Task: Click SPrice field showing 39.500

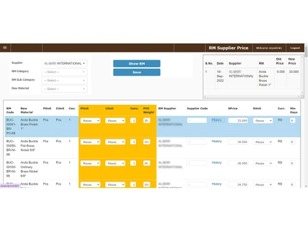Action: pos(238,142)
